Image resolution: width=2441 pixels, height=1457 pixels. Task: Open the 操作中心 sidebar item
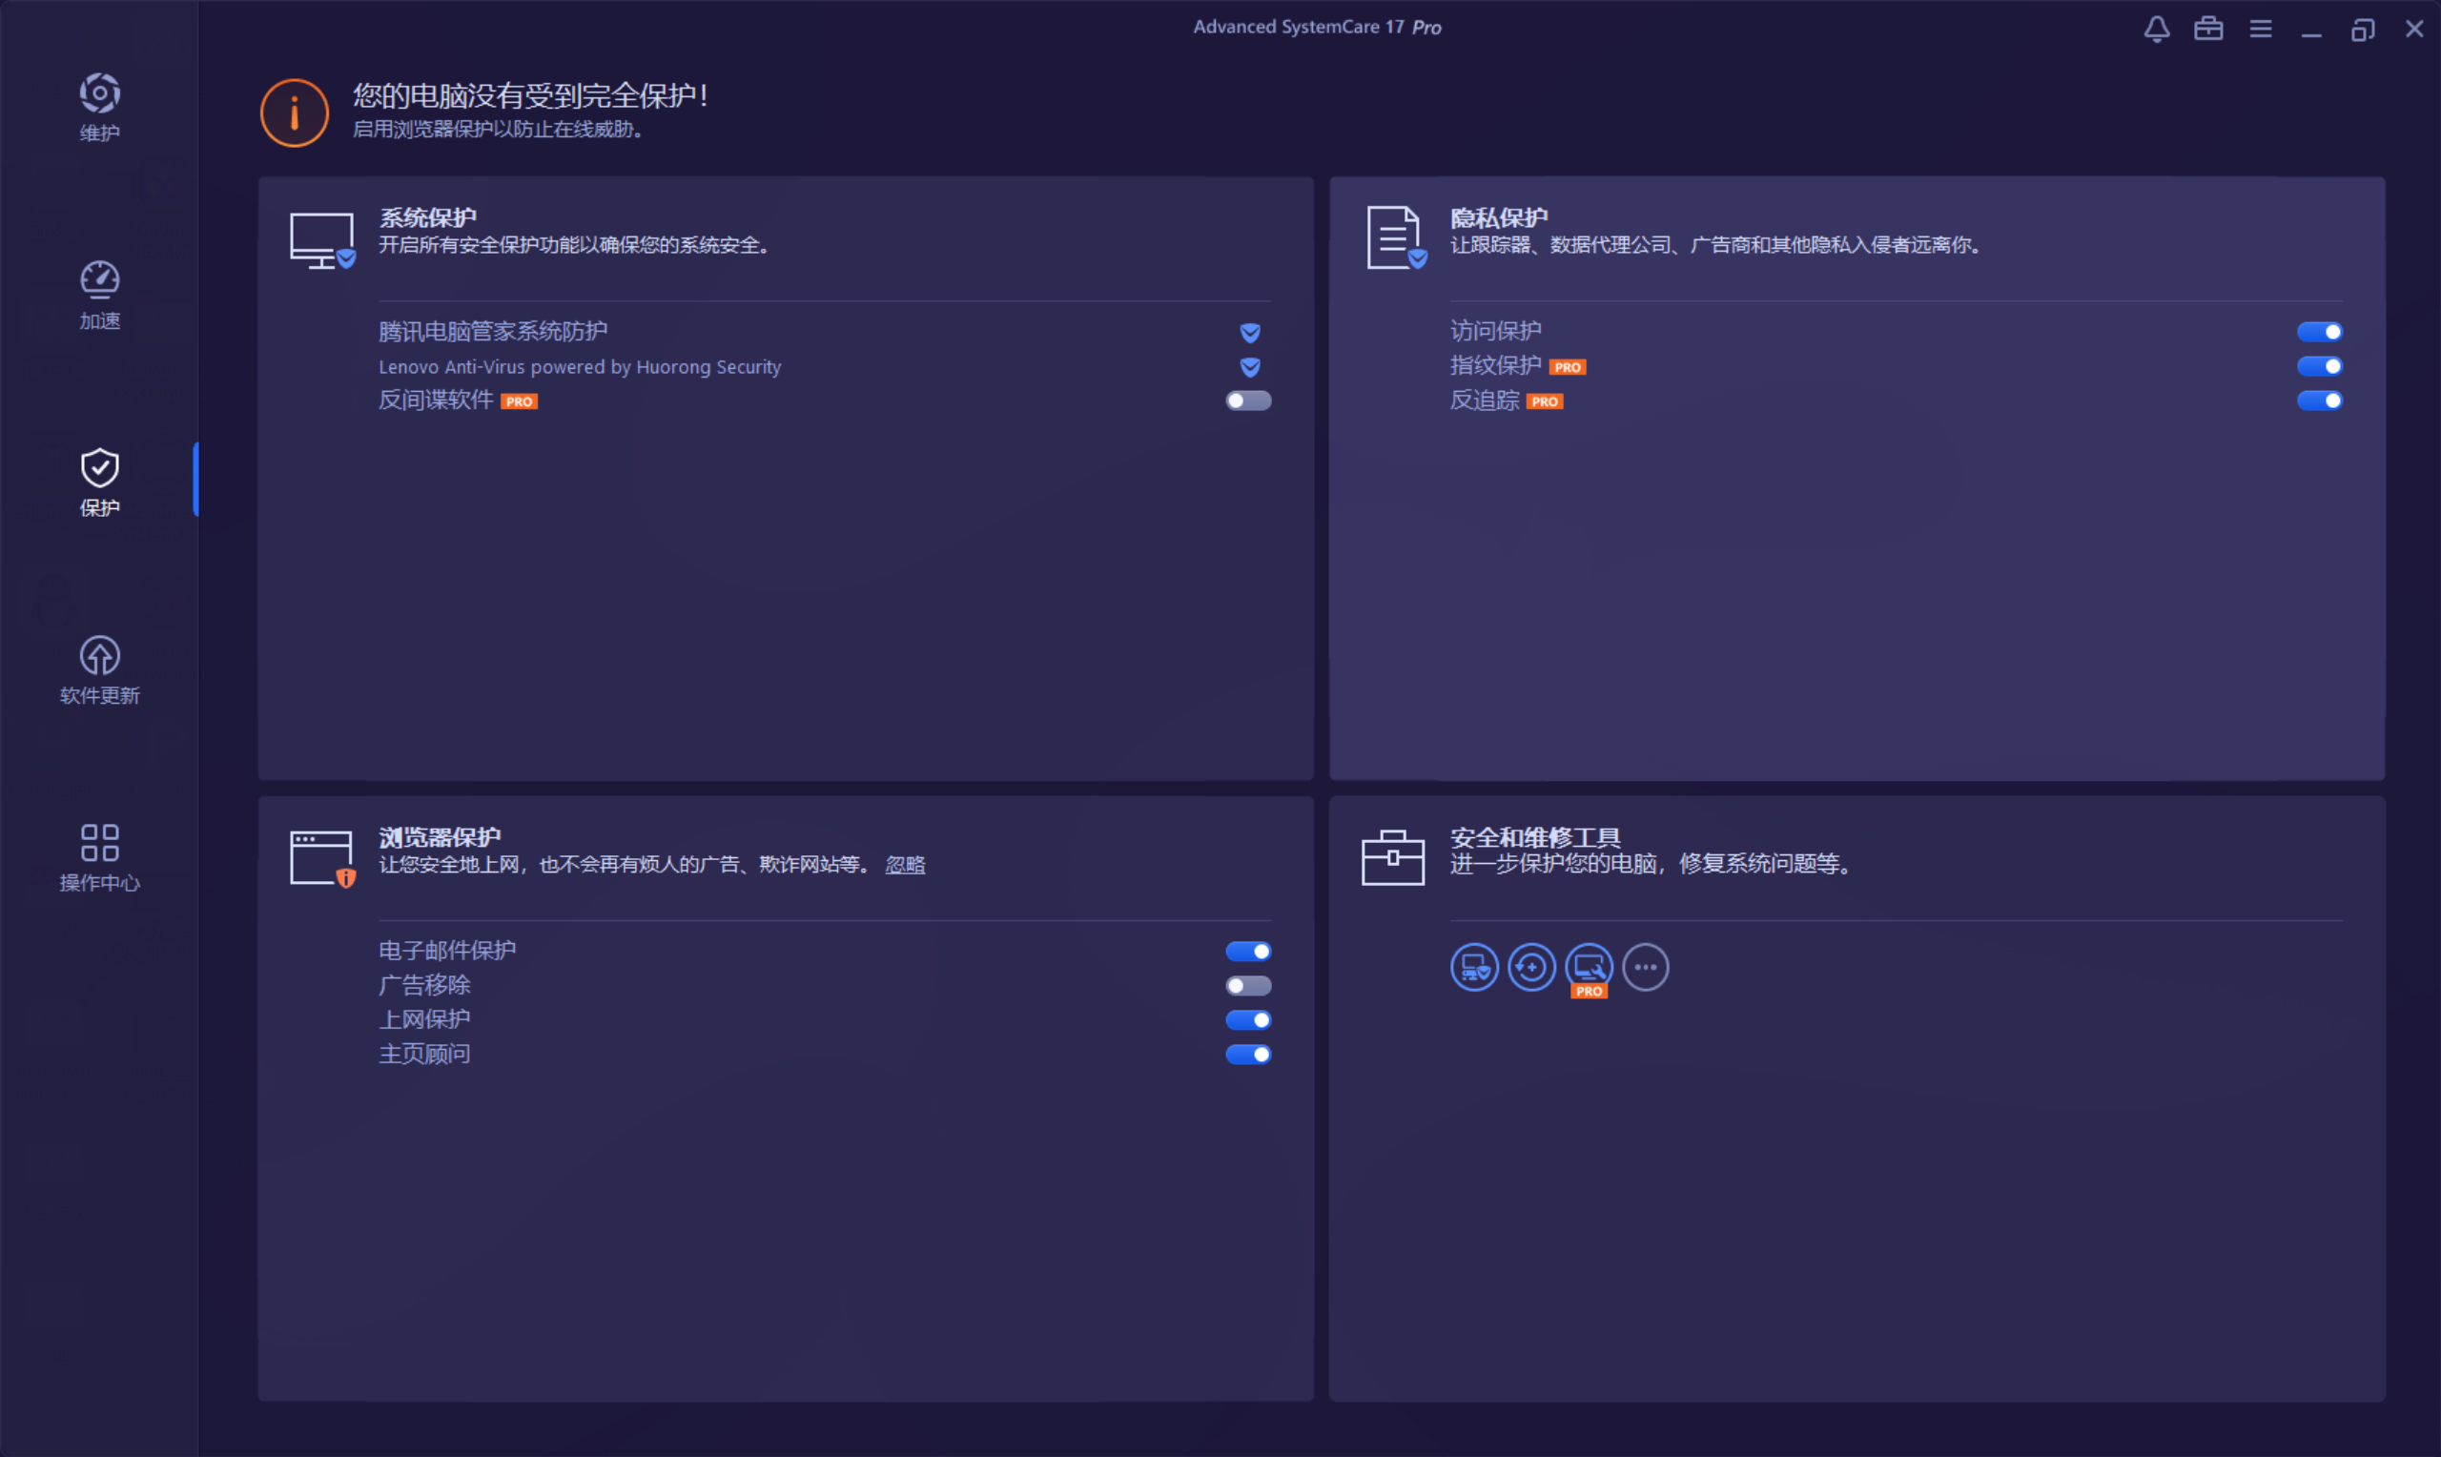[99, 857]
